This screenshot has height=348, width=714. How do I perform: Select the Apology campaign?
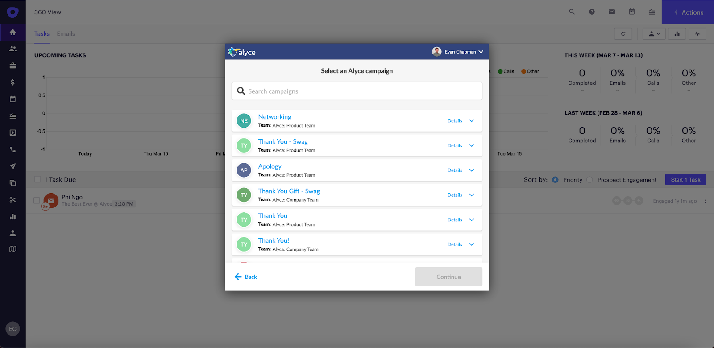pos(270,166)
